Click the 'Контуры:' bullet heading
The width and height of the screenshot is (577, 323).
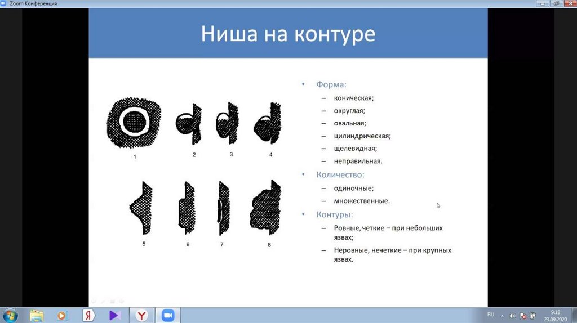(335, 214)
